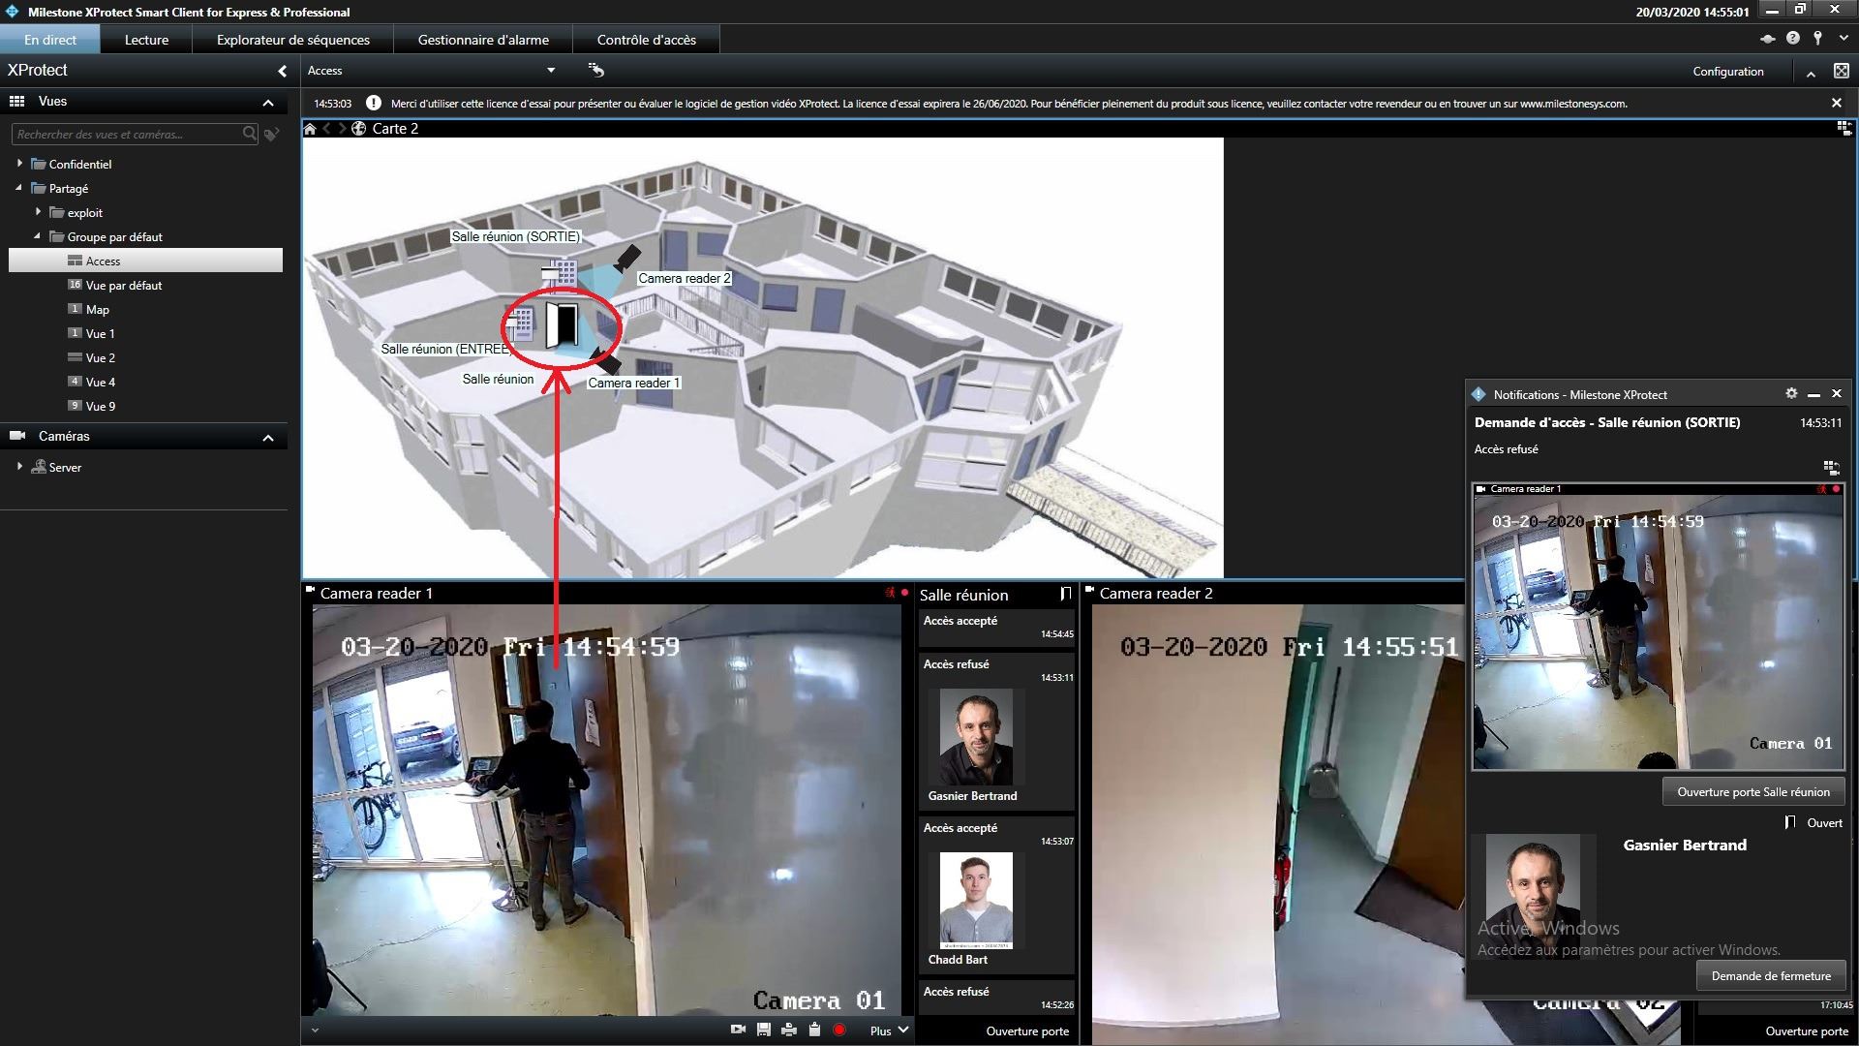This screenshot has height=1046, width=1859.
Task: Select the Vue 1 view
Action: pos(100,333)
